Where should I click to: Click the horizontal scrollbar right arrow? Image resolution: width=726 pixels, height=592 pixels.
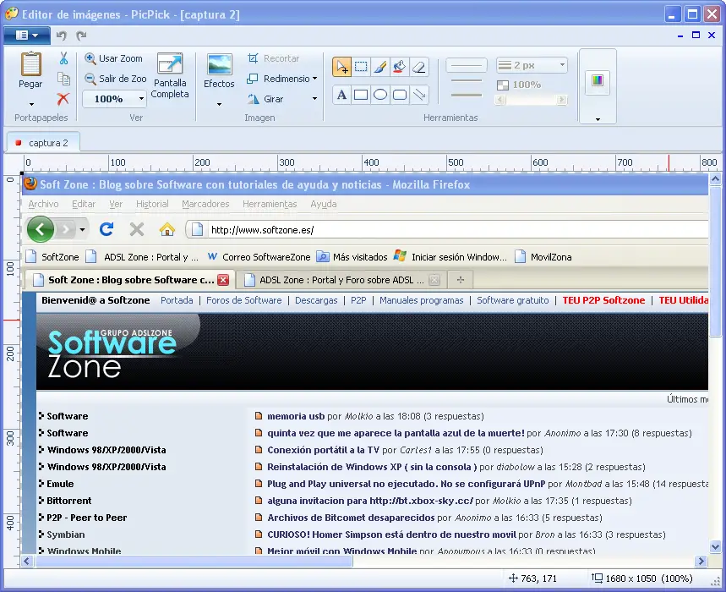[701, 562]
